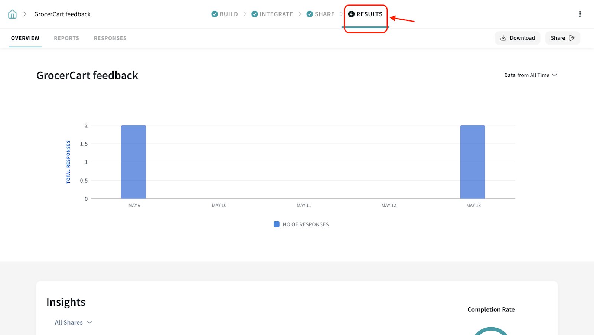Expand the Data from All Time dropdown
The width and height of the screenshot is (594, 335).
point(530,75)
